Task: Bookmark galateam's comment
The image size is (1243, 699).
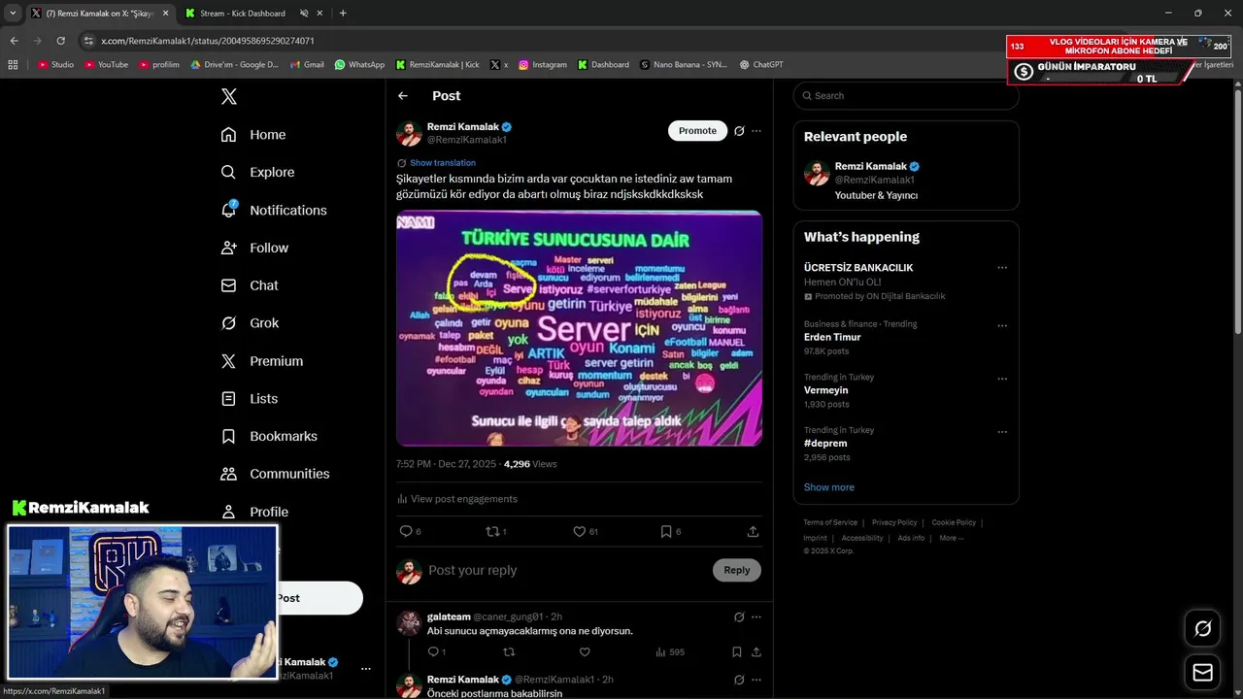Action: coord(737,652)
